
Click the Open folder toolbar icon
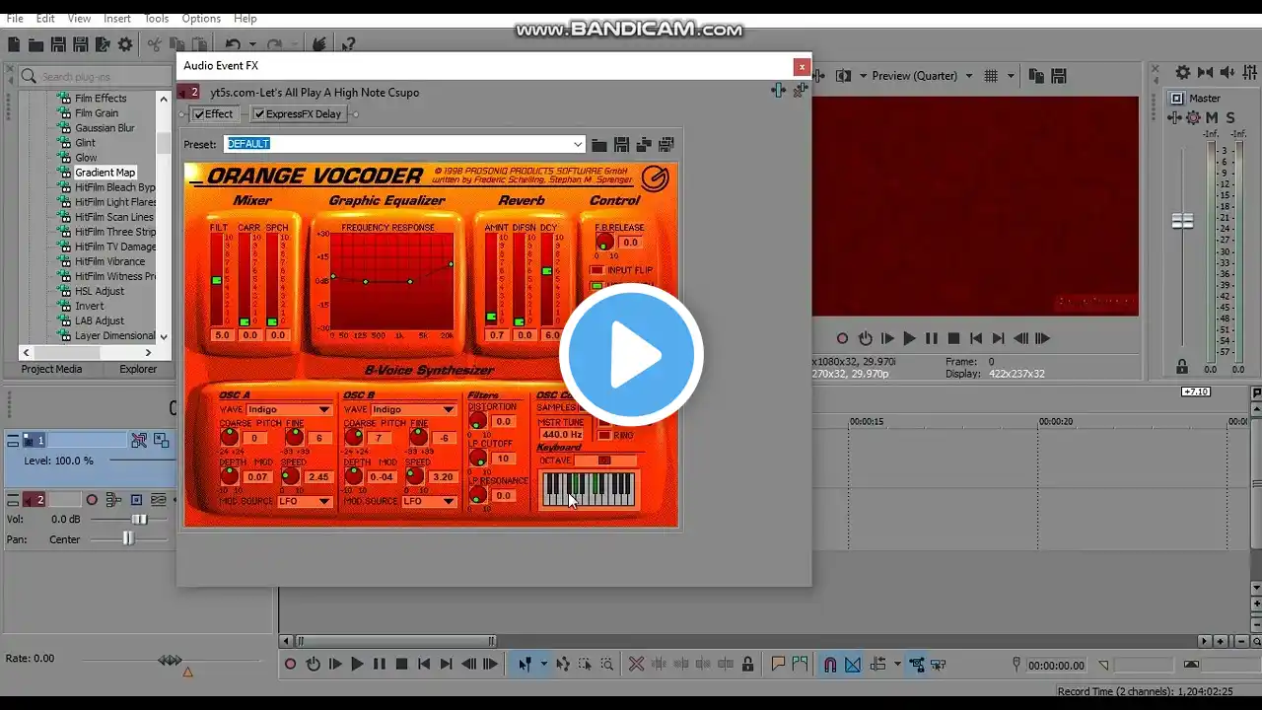pos(36,44)
